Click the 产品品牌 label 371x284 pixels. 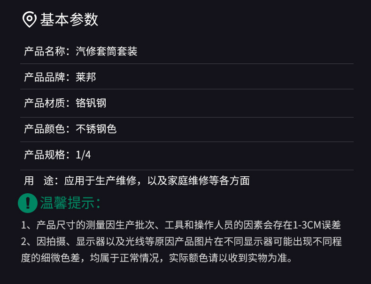coord(45,77)
